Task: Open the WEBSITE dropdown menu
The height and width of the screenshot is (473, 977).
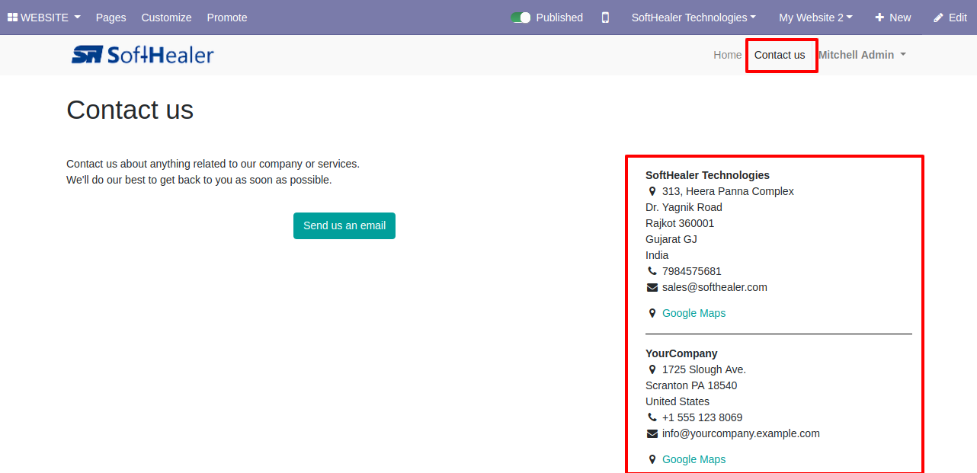Action: pos(44,18)
